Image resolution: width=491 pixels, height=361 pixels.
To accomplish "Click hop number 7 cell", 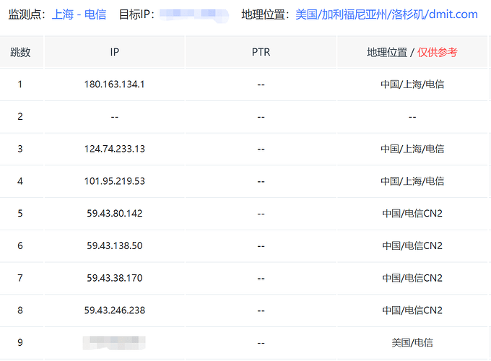I will 20,278.
